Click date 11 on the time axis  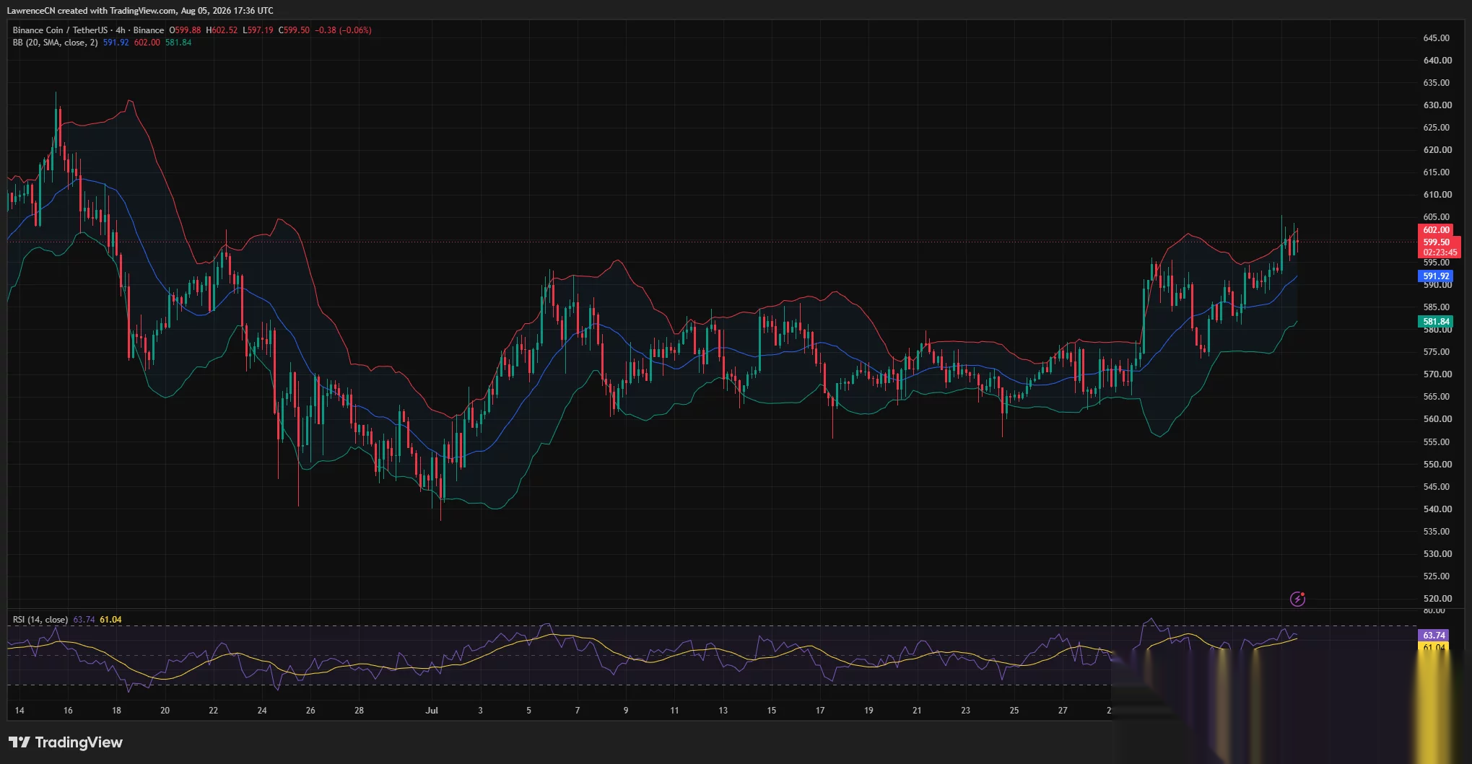[x=674, y=711]
